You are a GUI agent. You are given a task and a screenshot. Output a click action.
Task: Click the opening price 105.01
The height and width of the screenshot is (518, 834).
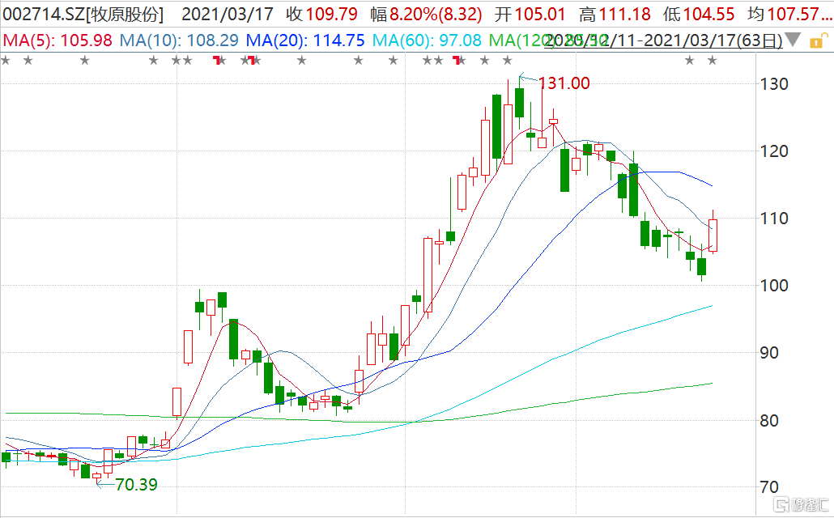coord(540,15)
